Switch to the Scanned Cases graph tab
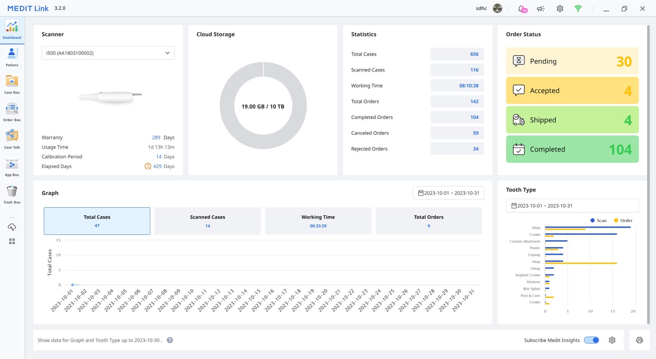Viewport: 656px width, 359px height. point(207,221)
